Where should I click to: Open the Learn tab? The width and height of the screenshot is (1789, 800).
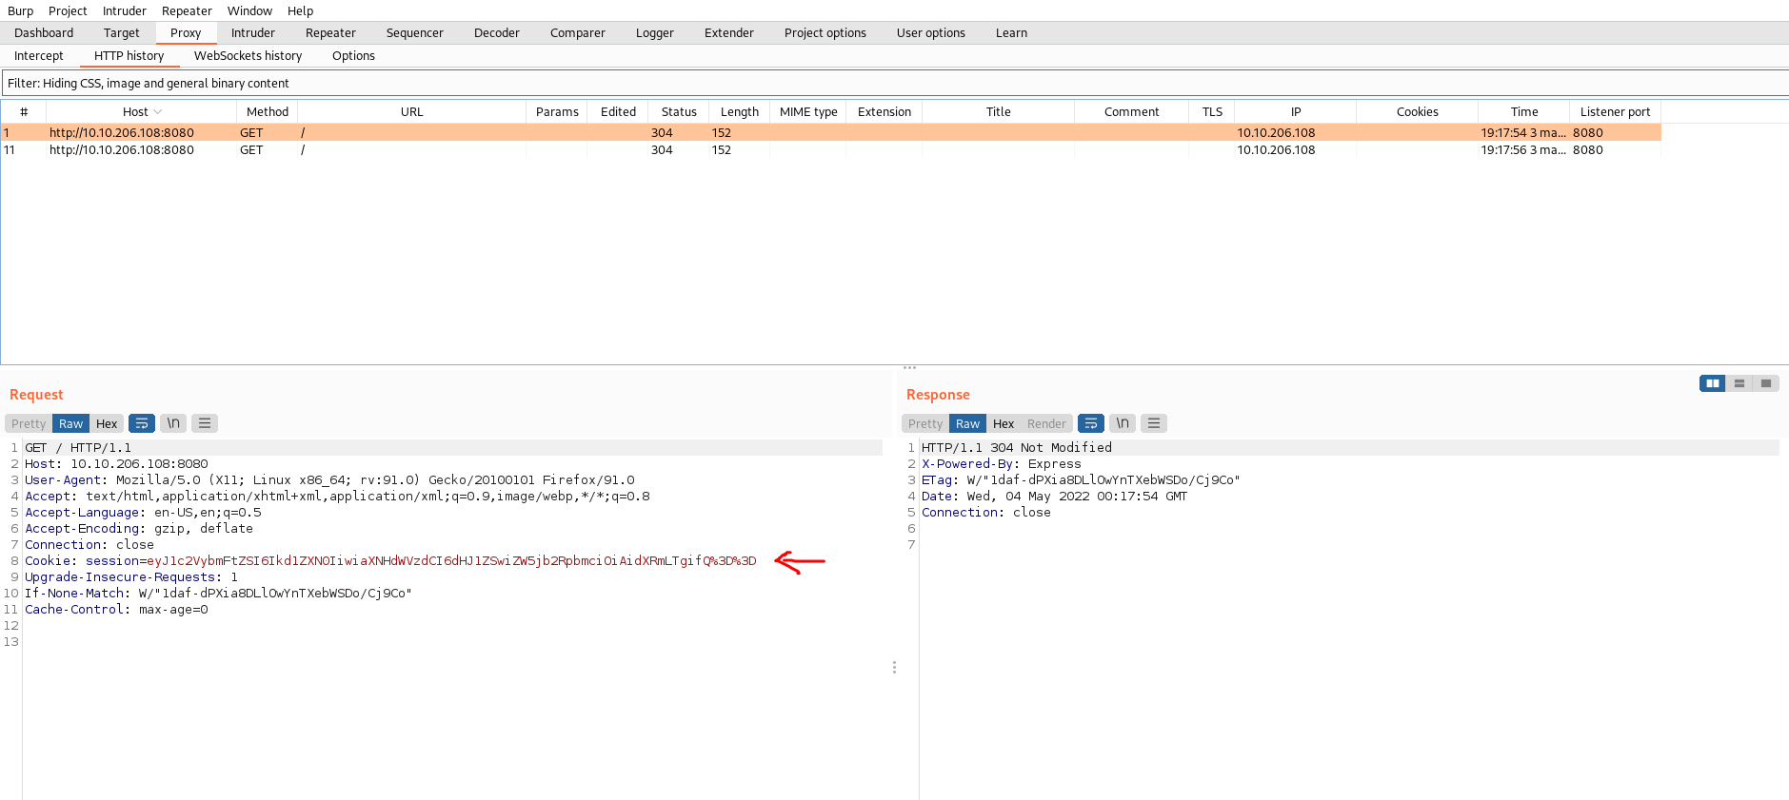pyautogui.click(x=1011, y=32)
